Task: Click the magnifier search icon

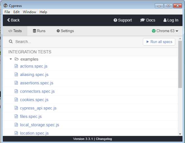Action: (x=11, y=42)
